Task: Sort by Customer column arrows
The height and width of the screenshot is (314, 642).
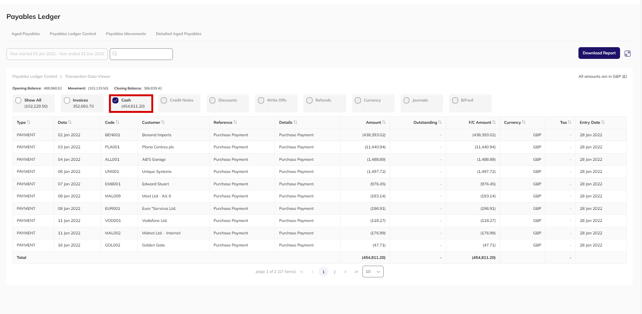Action: [163, 122]
